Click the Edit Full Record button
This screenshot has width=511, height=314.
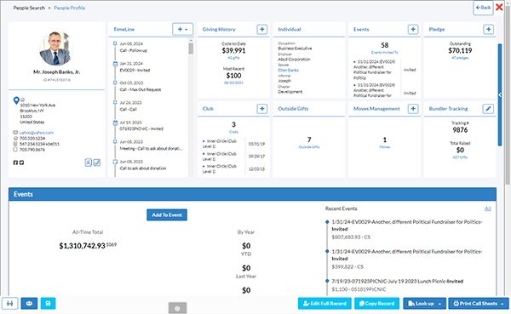click(324, 304)
